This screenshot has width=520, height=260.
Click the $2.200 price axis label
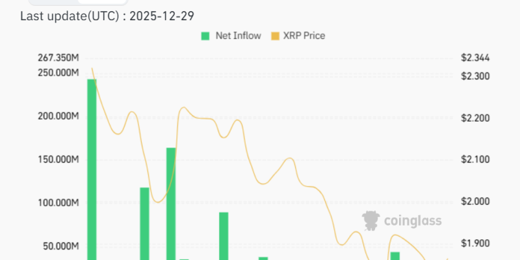click(x=475, y=118)
